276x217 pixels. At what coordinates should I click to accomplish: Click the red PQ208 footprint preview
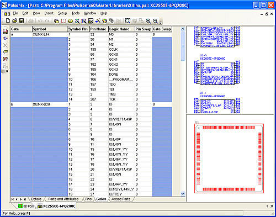tap(229, 158)
